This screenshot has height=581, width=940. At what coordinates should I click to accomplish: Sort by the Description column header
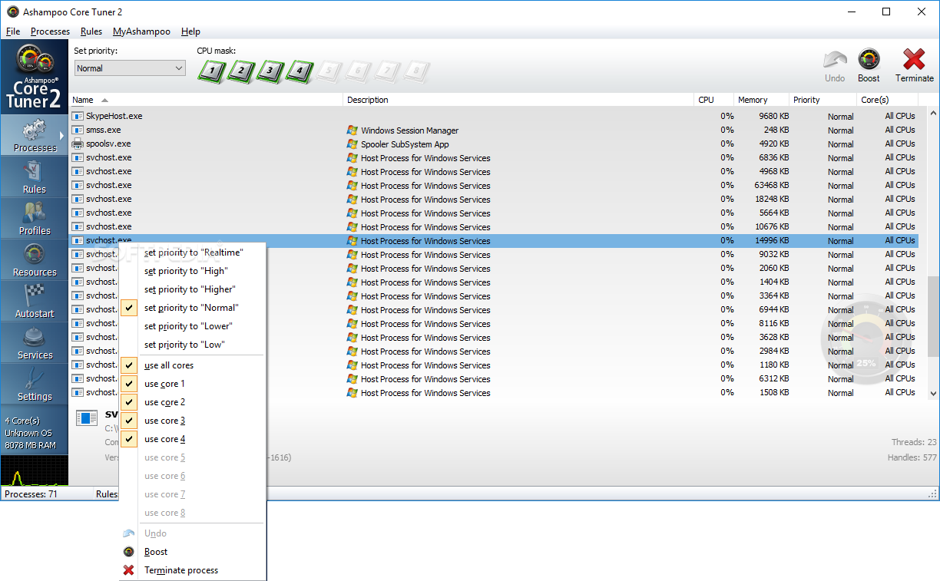518,100
